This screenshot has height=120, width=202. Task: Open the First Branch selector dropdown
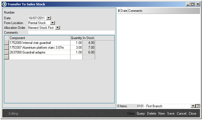tap(193, 106)
